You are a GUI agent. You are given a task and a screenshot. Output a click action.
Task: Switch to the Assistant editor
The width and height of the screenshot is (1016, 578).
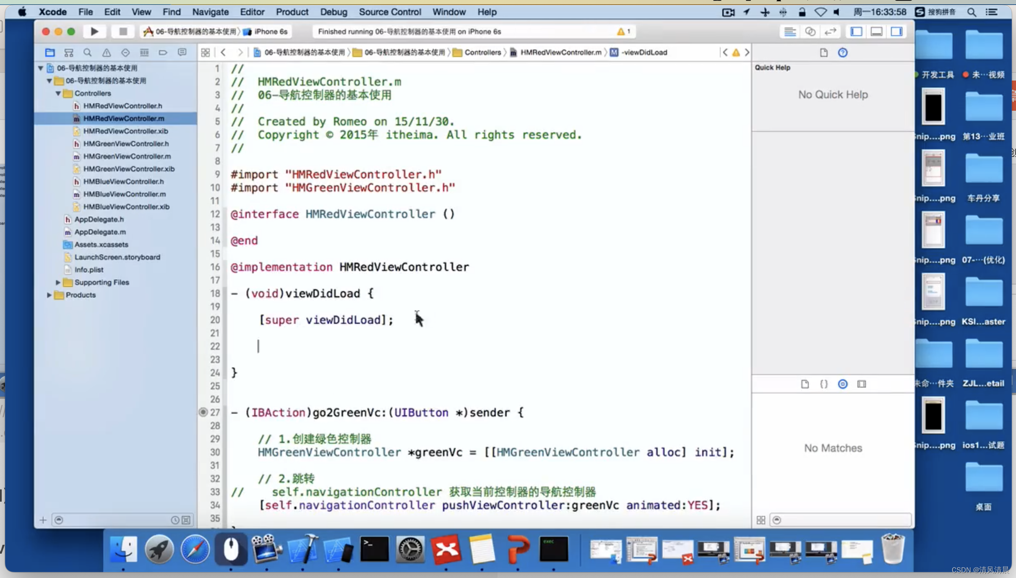(x=810, y=31)
